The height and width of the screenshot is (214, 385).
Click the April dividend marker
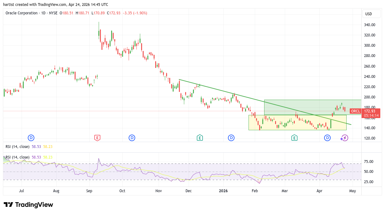pyautogui.click(x=327, y=138)
